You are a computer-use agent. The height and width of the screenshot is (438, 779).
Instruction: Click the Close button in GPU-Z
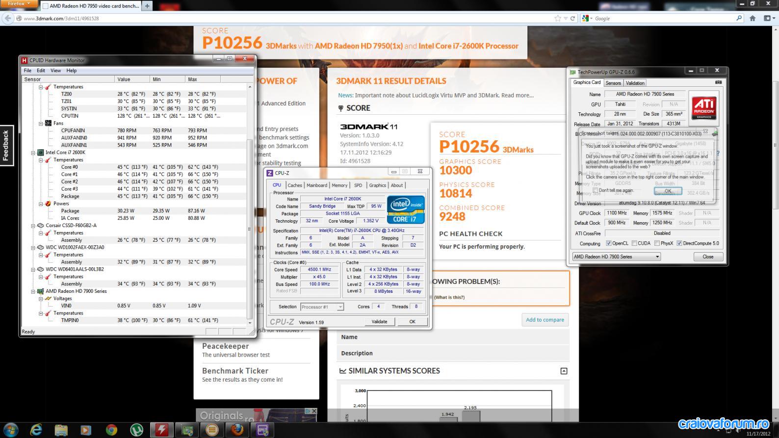(708, 257)
